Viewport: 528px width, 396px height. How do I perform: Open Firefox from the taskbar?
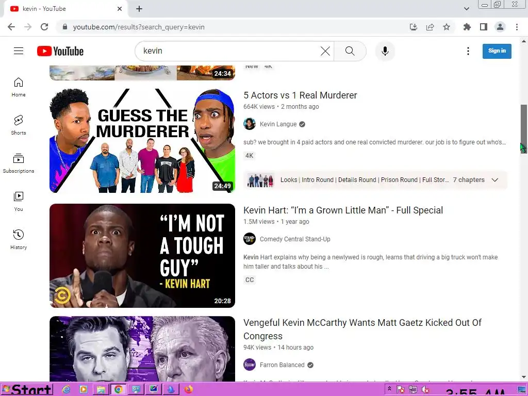(x=189, y=390)
